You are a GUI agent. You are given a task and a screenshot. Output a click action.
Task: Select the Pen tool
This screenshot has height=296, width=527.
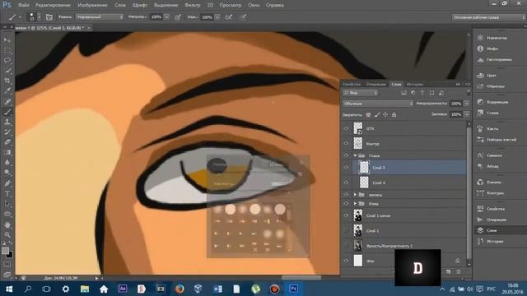(7, 183)
